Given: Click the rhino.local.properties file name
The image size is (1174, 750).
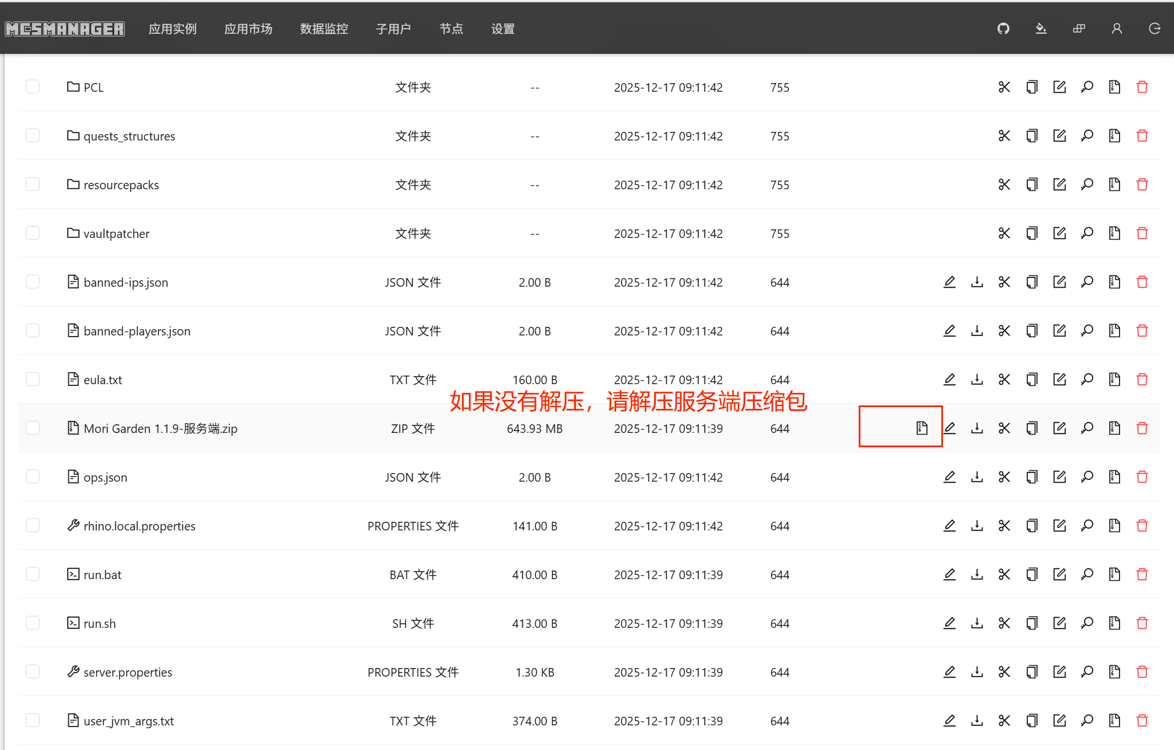Looking at the screenshot, I should click(139, 526).
